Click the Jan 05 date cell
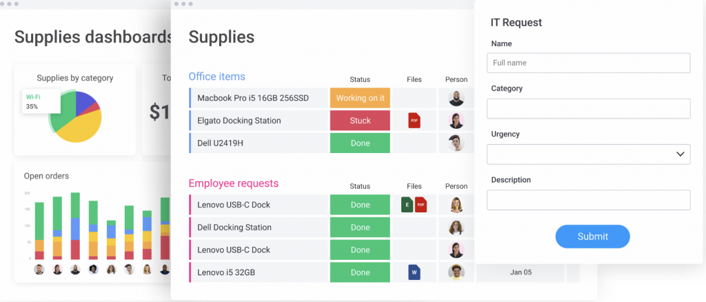 [521, 272]
